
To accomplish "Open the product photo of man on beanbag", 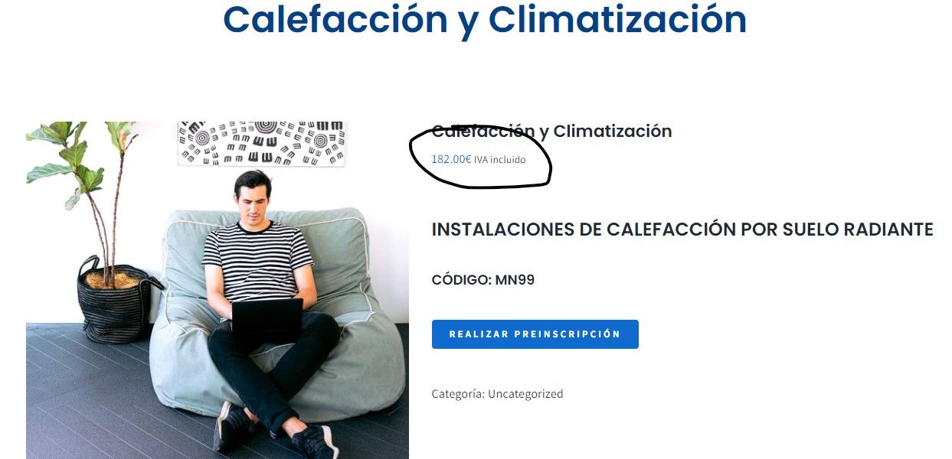I will tap(218, 290).
